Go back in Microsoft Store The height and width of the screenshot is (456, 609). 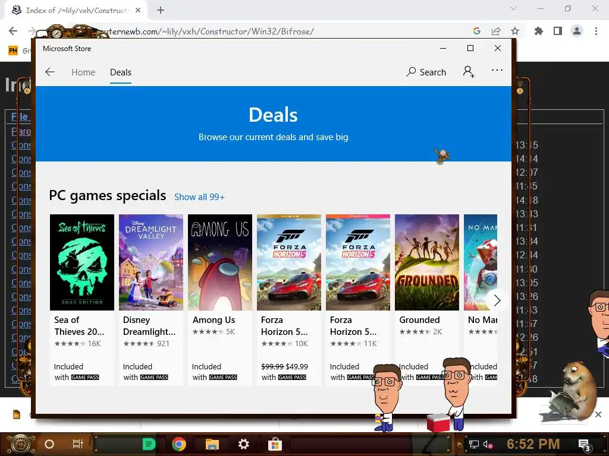[50, 72]
